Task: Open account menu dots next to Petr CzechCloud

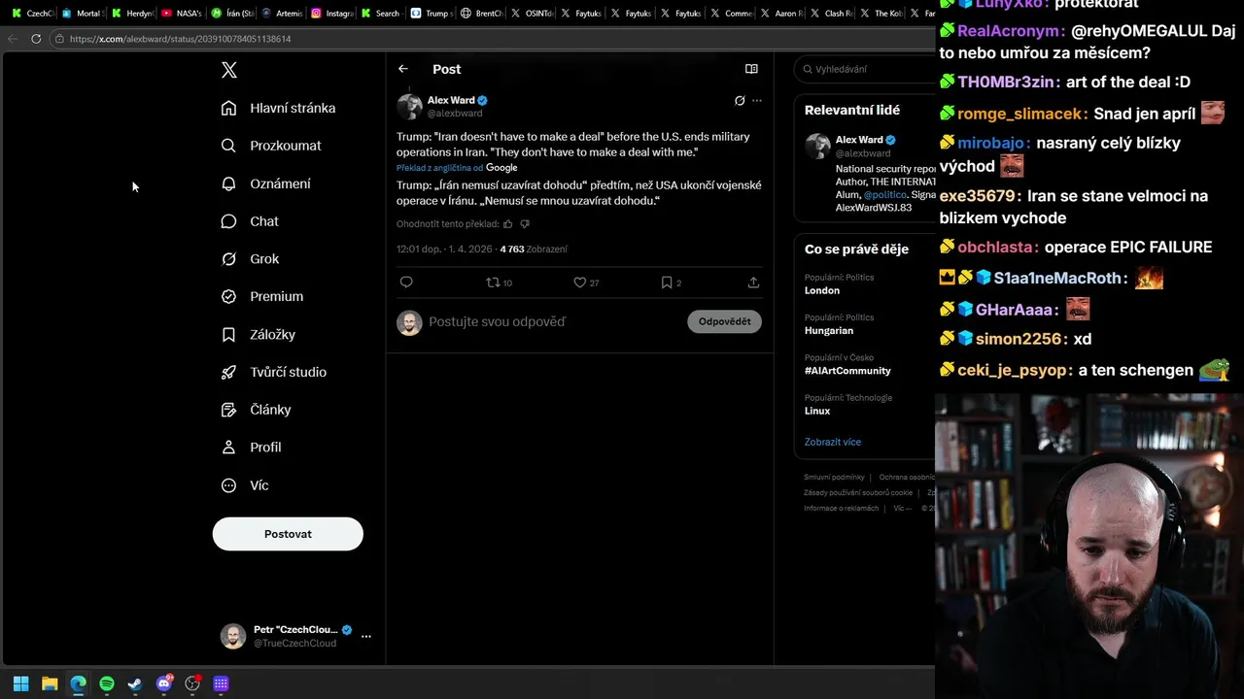Action: click(366, 637)
